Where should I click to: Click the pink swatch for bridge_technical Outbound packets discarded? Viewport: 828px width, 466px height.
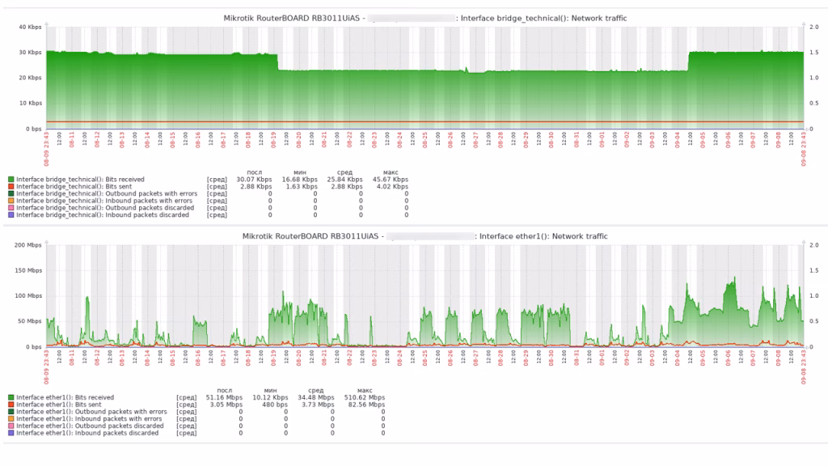pyautogui.click(x=11, y=208)
